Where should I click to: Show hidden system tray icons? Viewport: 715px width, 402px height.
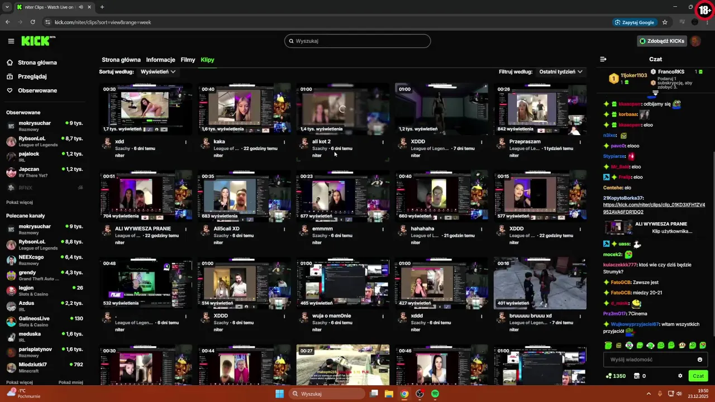tap(649, 394)
